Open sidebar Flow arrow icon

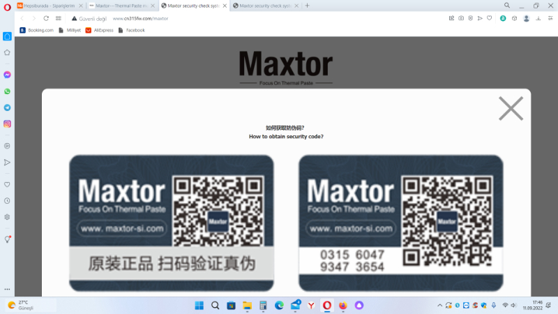tap(7, 163)
